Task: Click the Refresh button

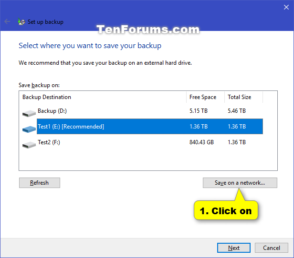Action: pos(40,183)
